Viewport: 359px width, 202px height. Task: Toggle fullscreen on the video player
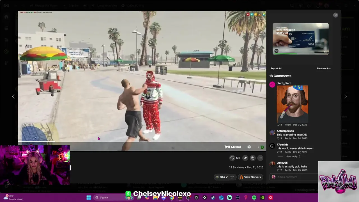coord(259,147)
